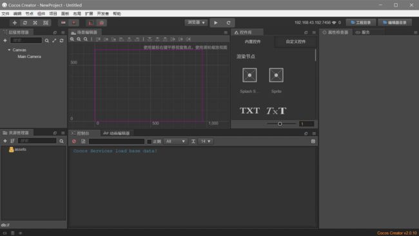Click the Cocos Creator v2.0.10 version label
Screen dimensions: 419x236
pos(397,233)
